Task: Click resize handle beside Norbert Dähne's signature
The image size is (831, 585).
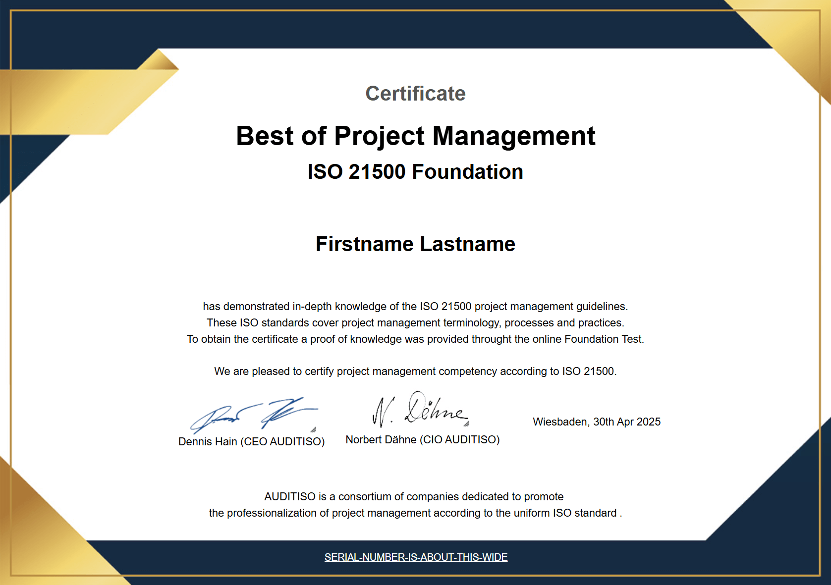Action: (466, 424)
